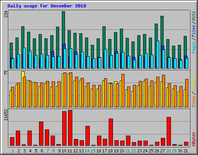Click the red KBytes bar for day 11
Viewport: 198px width, 155px height.
pos(70,128)
